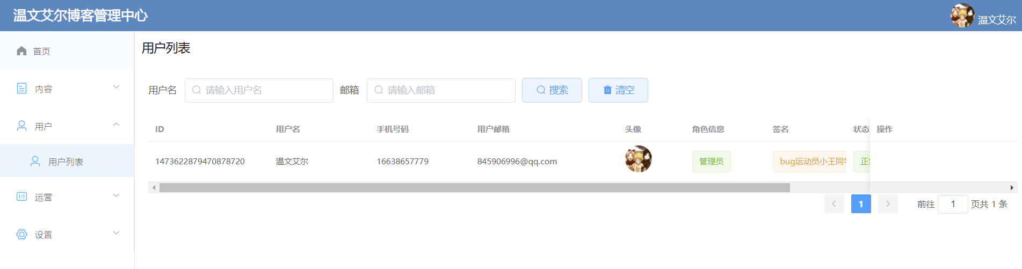Click the 温文艾尔博客管理中心 title
The width and height of the screenshot is (1022, 269).
tap(81, 16)
